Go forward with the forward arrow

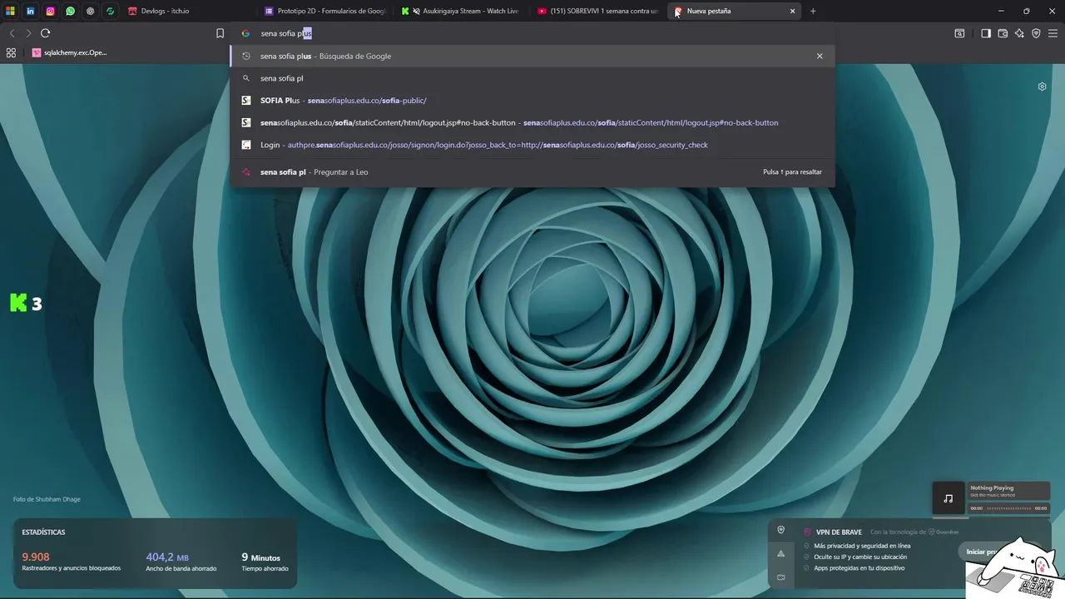(x=28, y=33)
